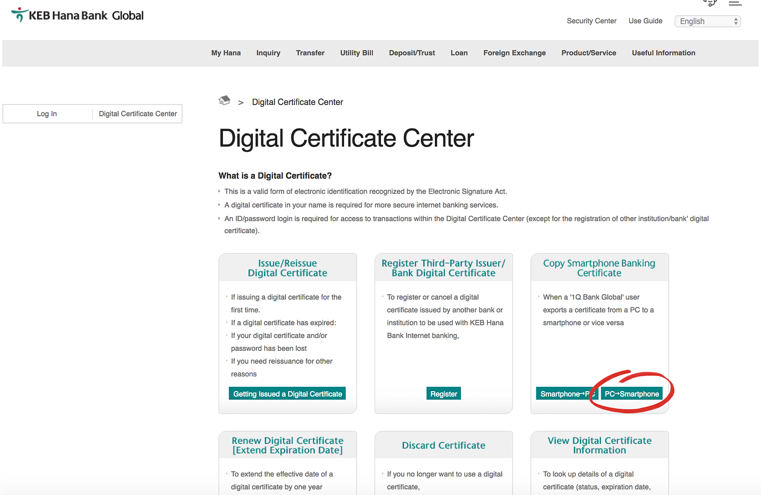Viewport: 761px width, 495px height.
Task: Open the Product/Service menu
Action: pyautogui.click(x=589, y=53)
